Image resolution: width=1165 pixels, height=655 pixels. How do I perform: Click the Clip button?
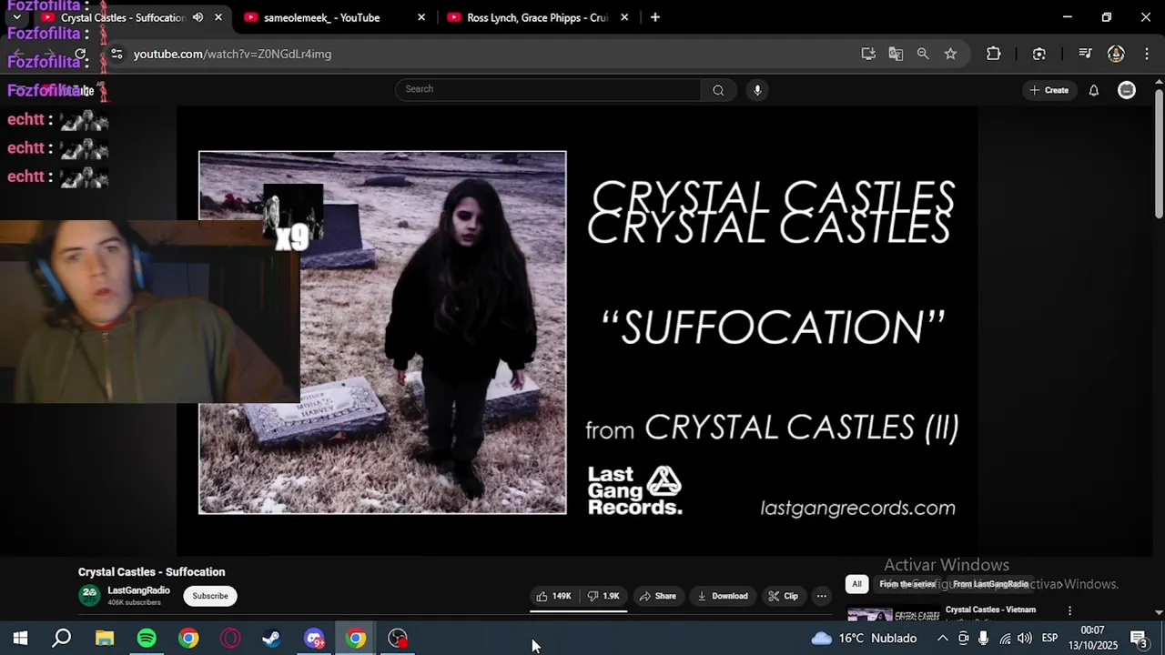[783, 596]
